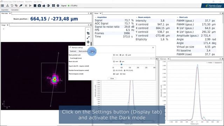Select the crop tool in image panel

click(x=88, y=33)
